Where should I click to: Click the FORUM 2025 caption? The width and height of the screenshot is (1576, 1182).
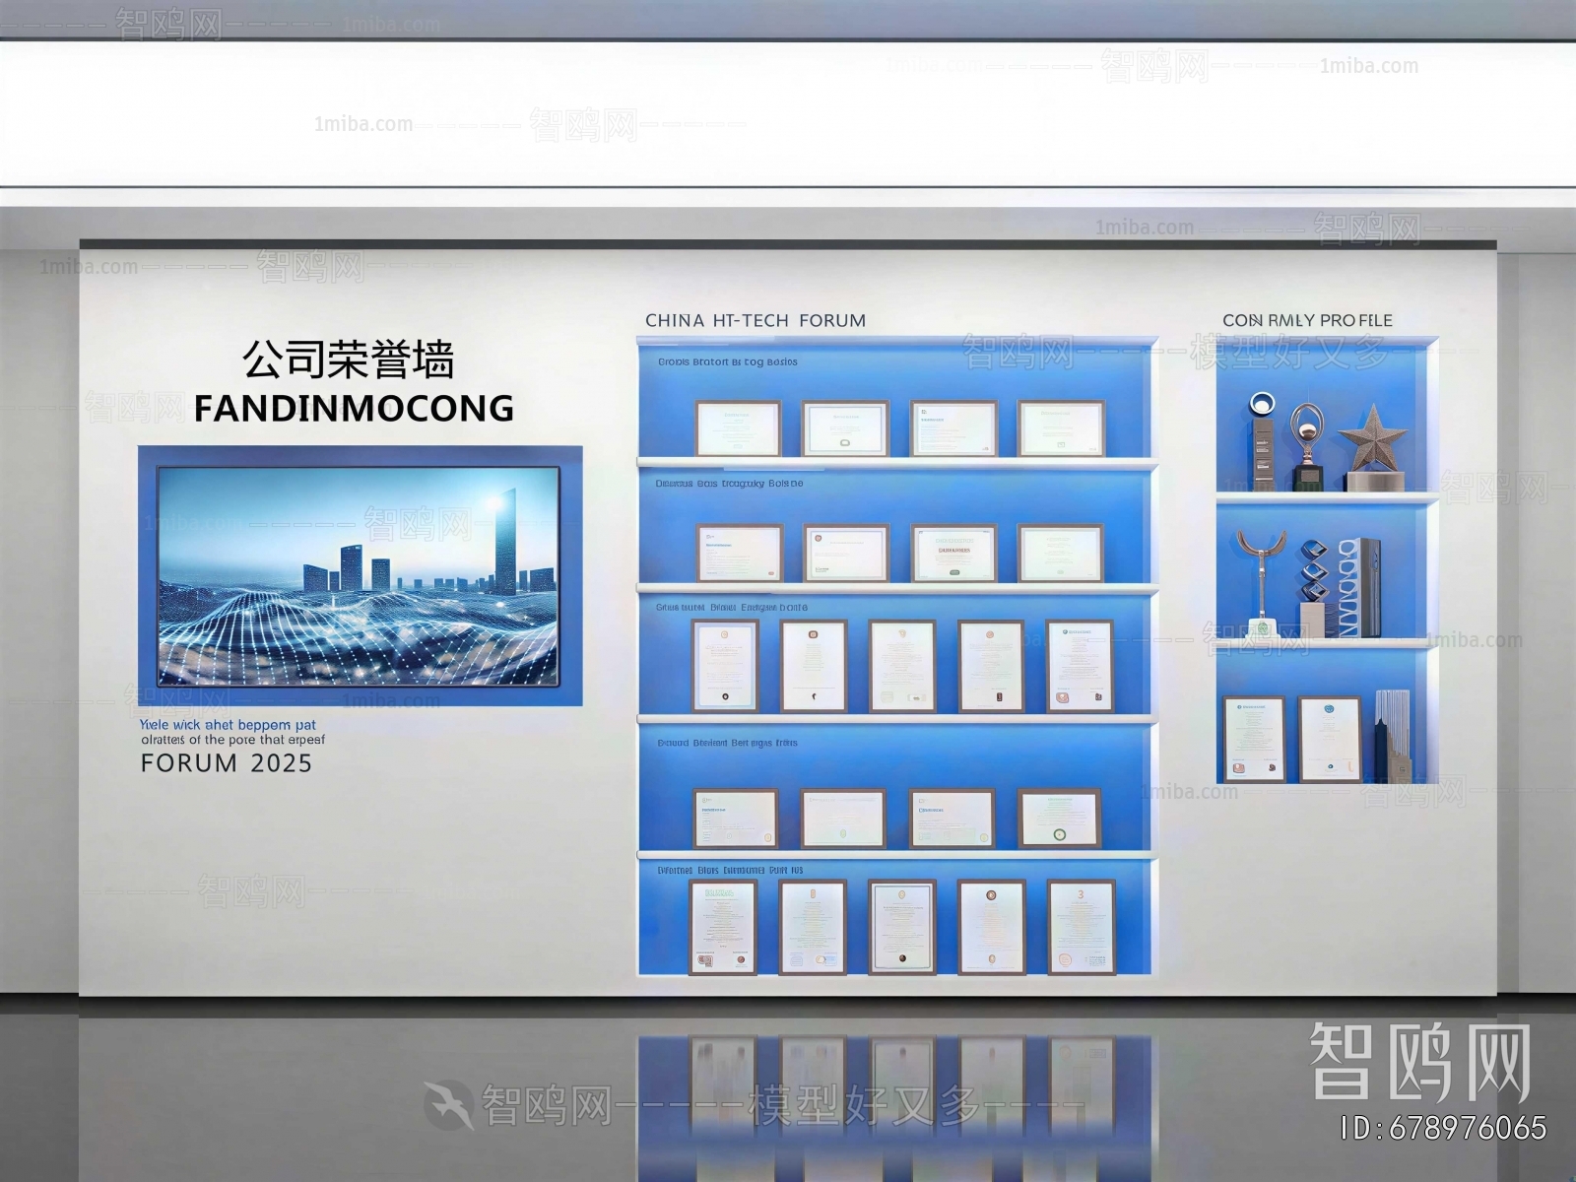pos(227,763)
